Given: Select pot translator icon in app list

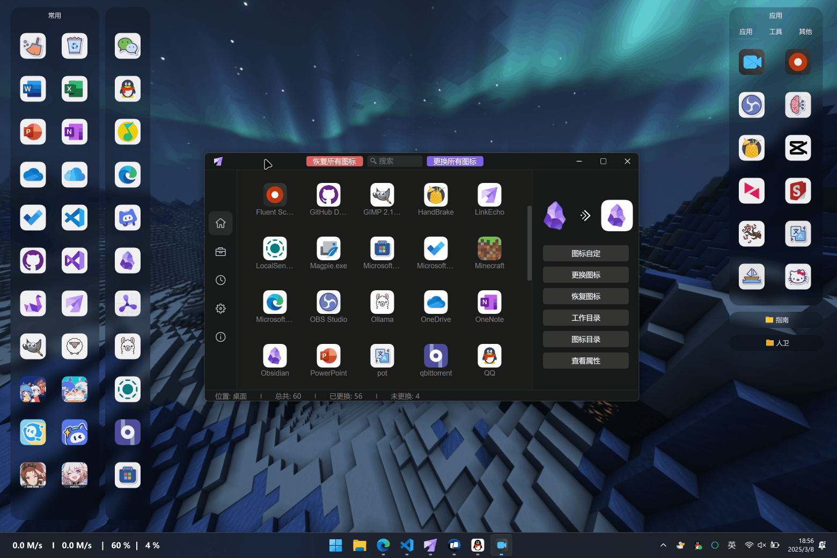Looking at the screenshot, I should pyautogui.click(x=382, y=356).
